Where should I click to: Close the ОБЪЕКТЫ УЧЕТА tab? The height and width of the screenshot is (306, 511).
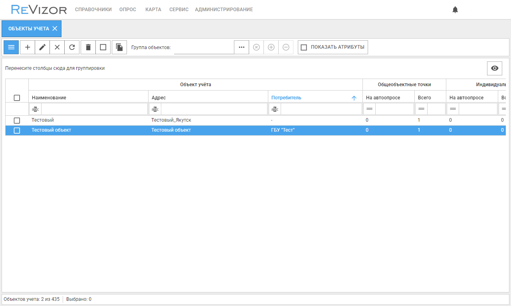pos(55,29)
